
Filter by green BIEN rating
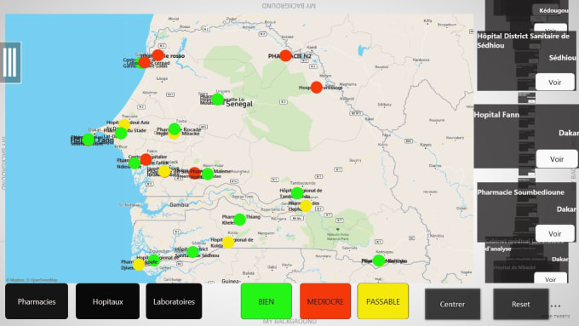[x=267, y=301]
